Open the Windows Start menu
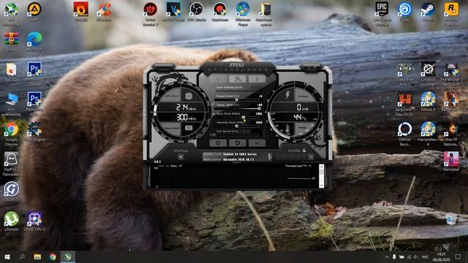 click(x=7, y=256)
